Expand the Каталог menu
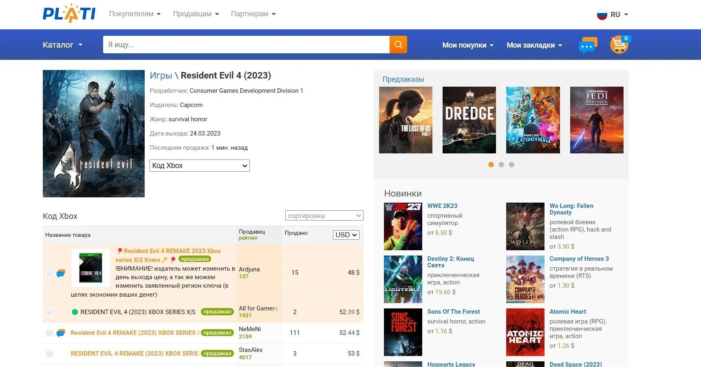Screen dimensions: 701x367 point(63,45)
